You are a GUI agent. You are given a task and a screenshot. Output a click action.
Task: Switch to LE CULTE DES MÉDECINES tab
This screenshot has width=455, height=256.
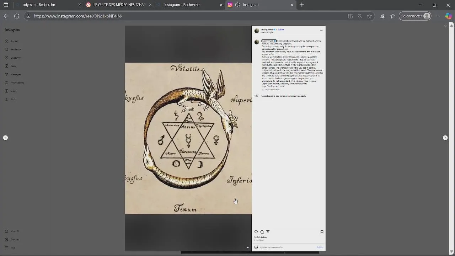pos(119,5)
